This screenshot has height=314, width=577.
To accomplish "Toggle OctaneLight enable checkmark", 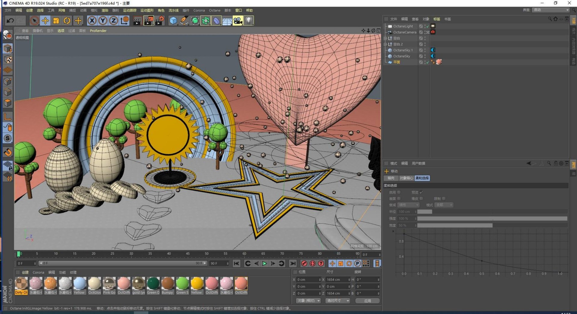I will [x=428, y=26].
